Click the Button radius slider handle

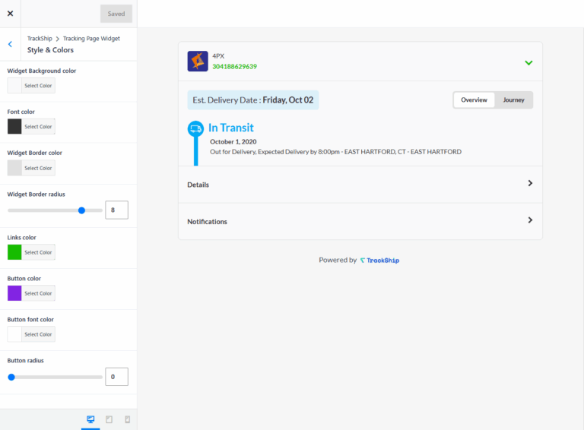(x=11, y=377)
